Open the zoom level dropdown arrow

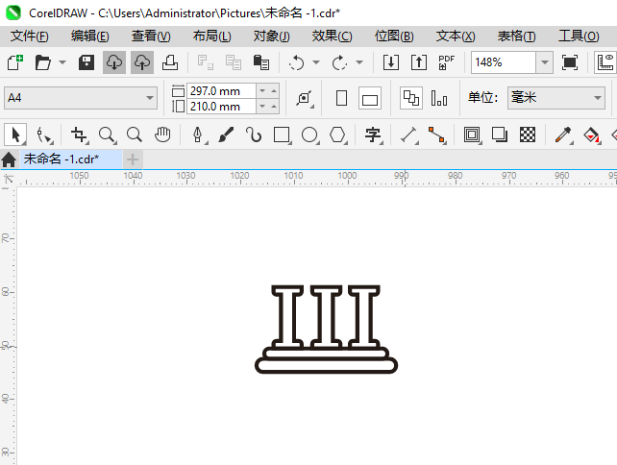click(x=545, y=62)
